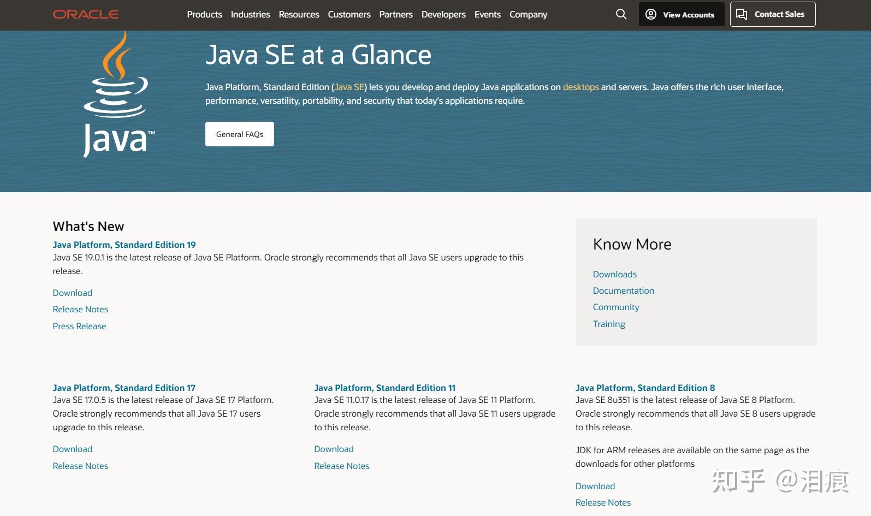The height and width of the screenshot is (516, 871).
Task: Click Press Release under Java SE 19
Action: 79,327
